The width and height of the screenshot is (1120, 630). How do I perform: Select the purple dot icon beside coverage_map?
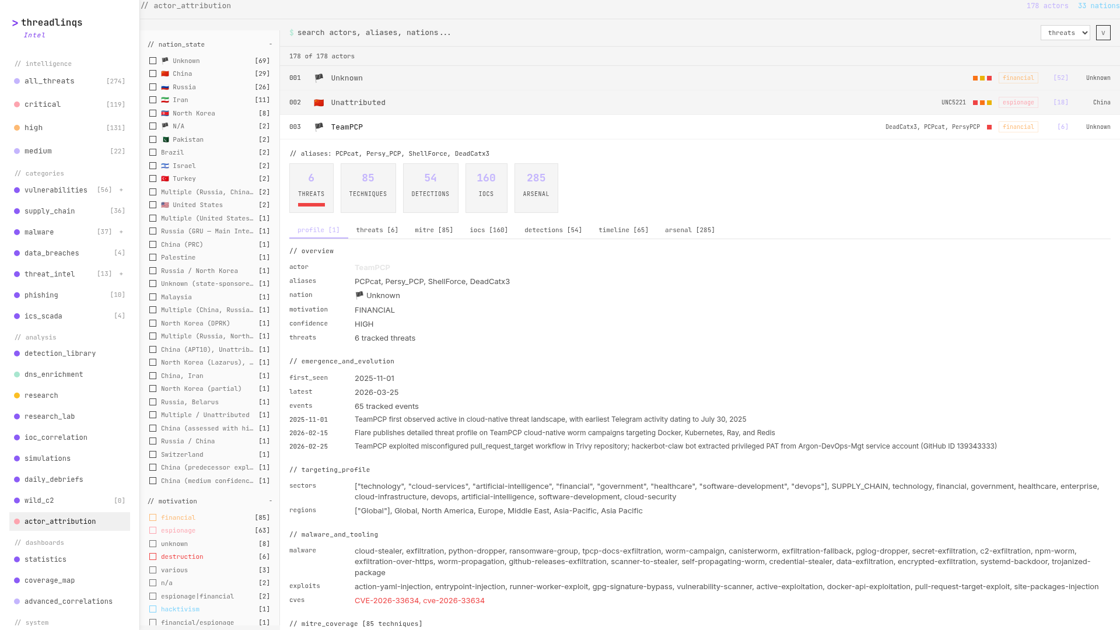[x=17, y=580]
